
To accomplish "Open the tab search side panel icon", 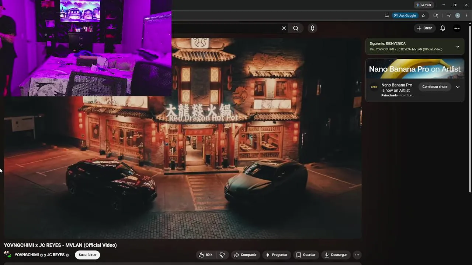I will [x=435, y=15].
